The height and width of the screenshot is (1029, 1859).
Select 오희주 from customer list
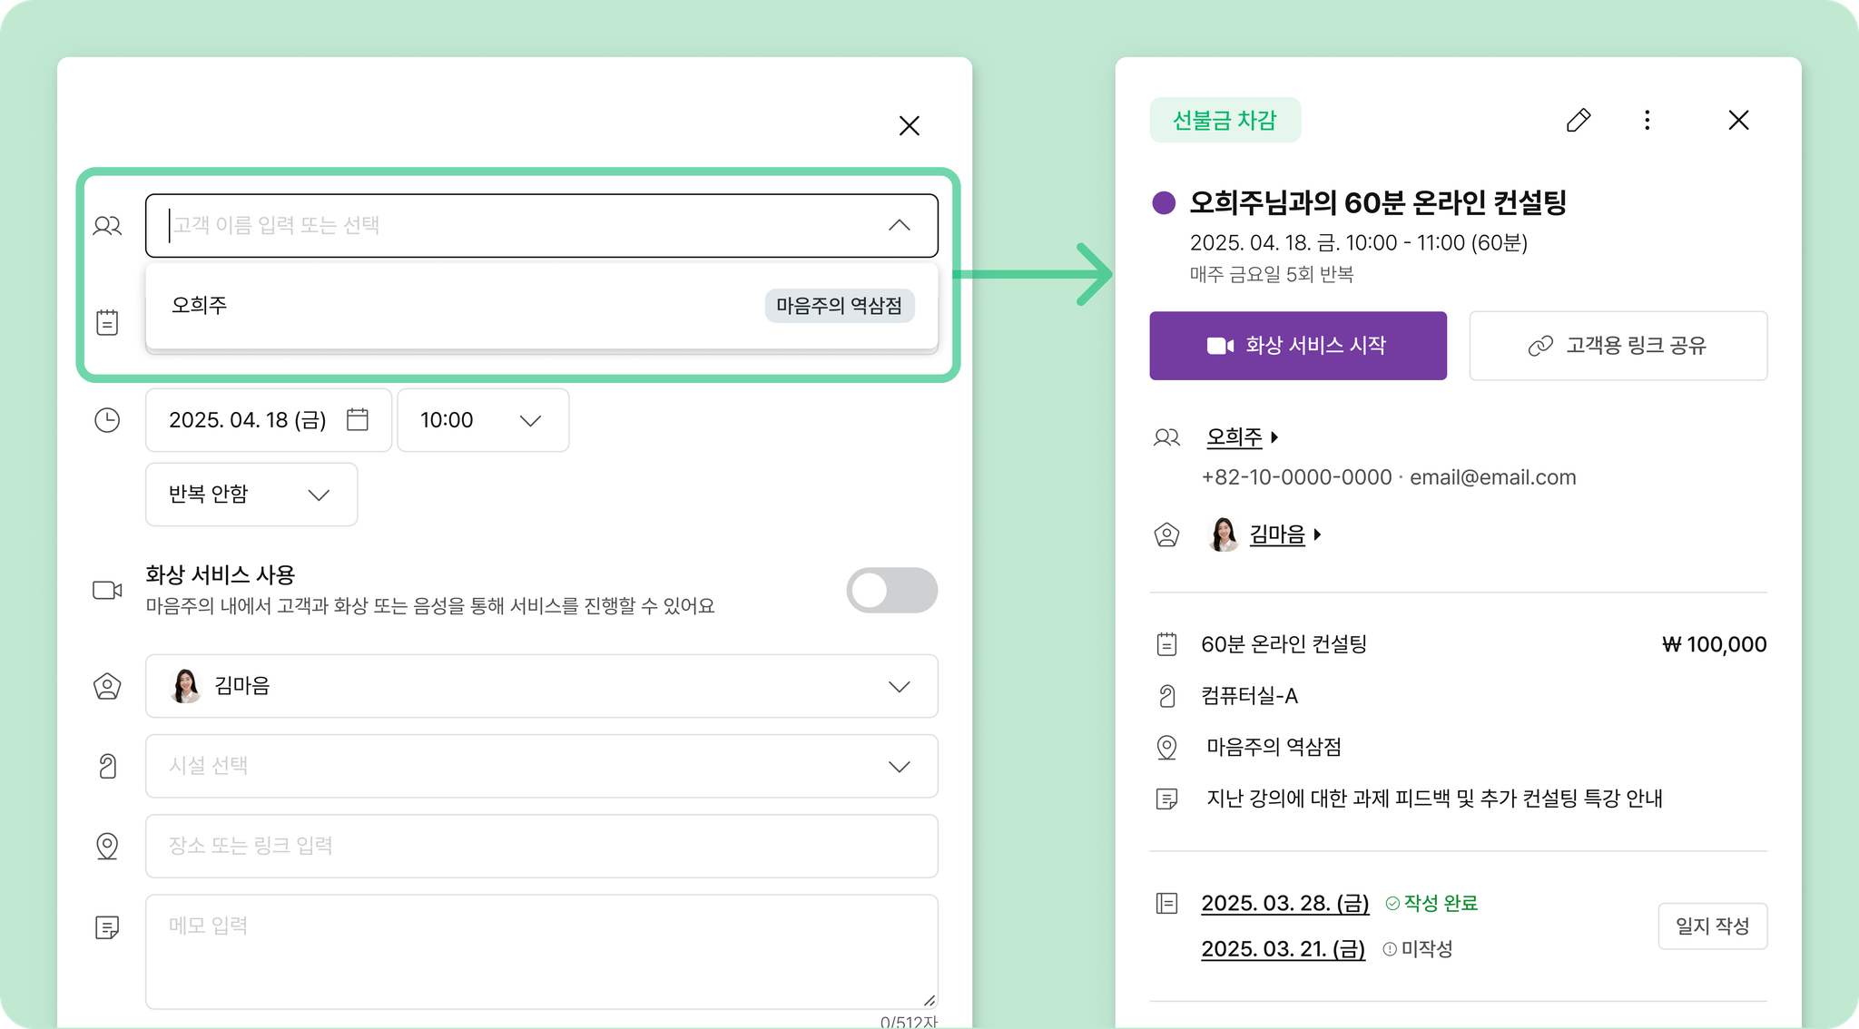tap(542, 305)
